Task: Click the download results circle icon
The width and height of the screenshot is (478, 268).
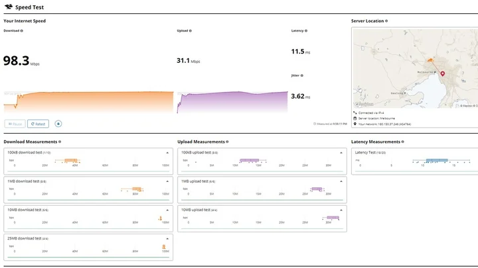Action: (58, 124)
